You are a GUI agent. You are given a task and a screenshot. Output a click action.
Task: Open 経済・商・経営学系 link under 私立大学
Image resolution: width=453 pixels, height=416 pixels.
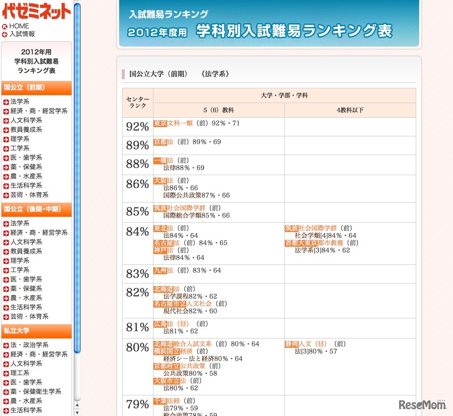click(39, 354)
